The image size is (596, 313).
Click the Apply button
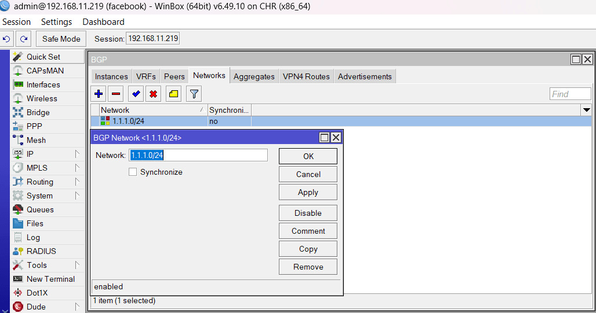(308, 192)
